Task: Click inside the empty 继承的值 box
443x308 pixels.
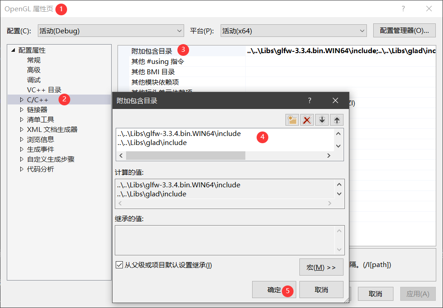Action: 225,240
